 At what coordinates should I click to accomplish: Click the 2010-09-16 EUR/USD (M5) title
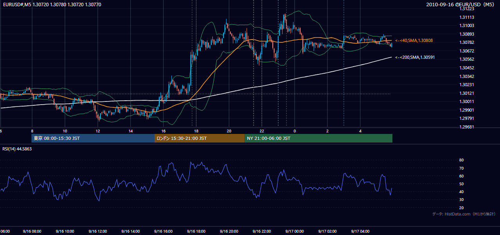pos(461,5)
